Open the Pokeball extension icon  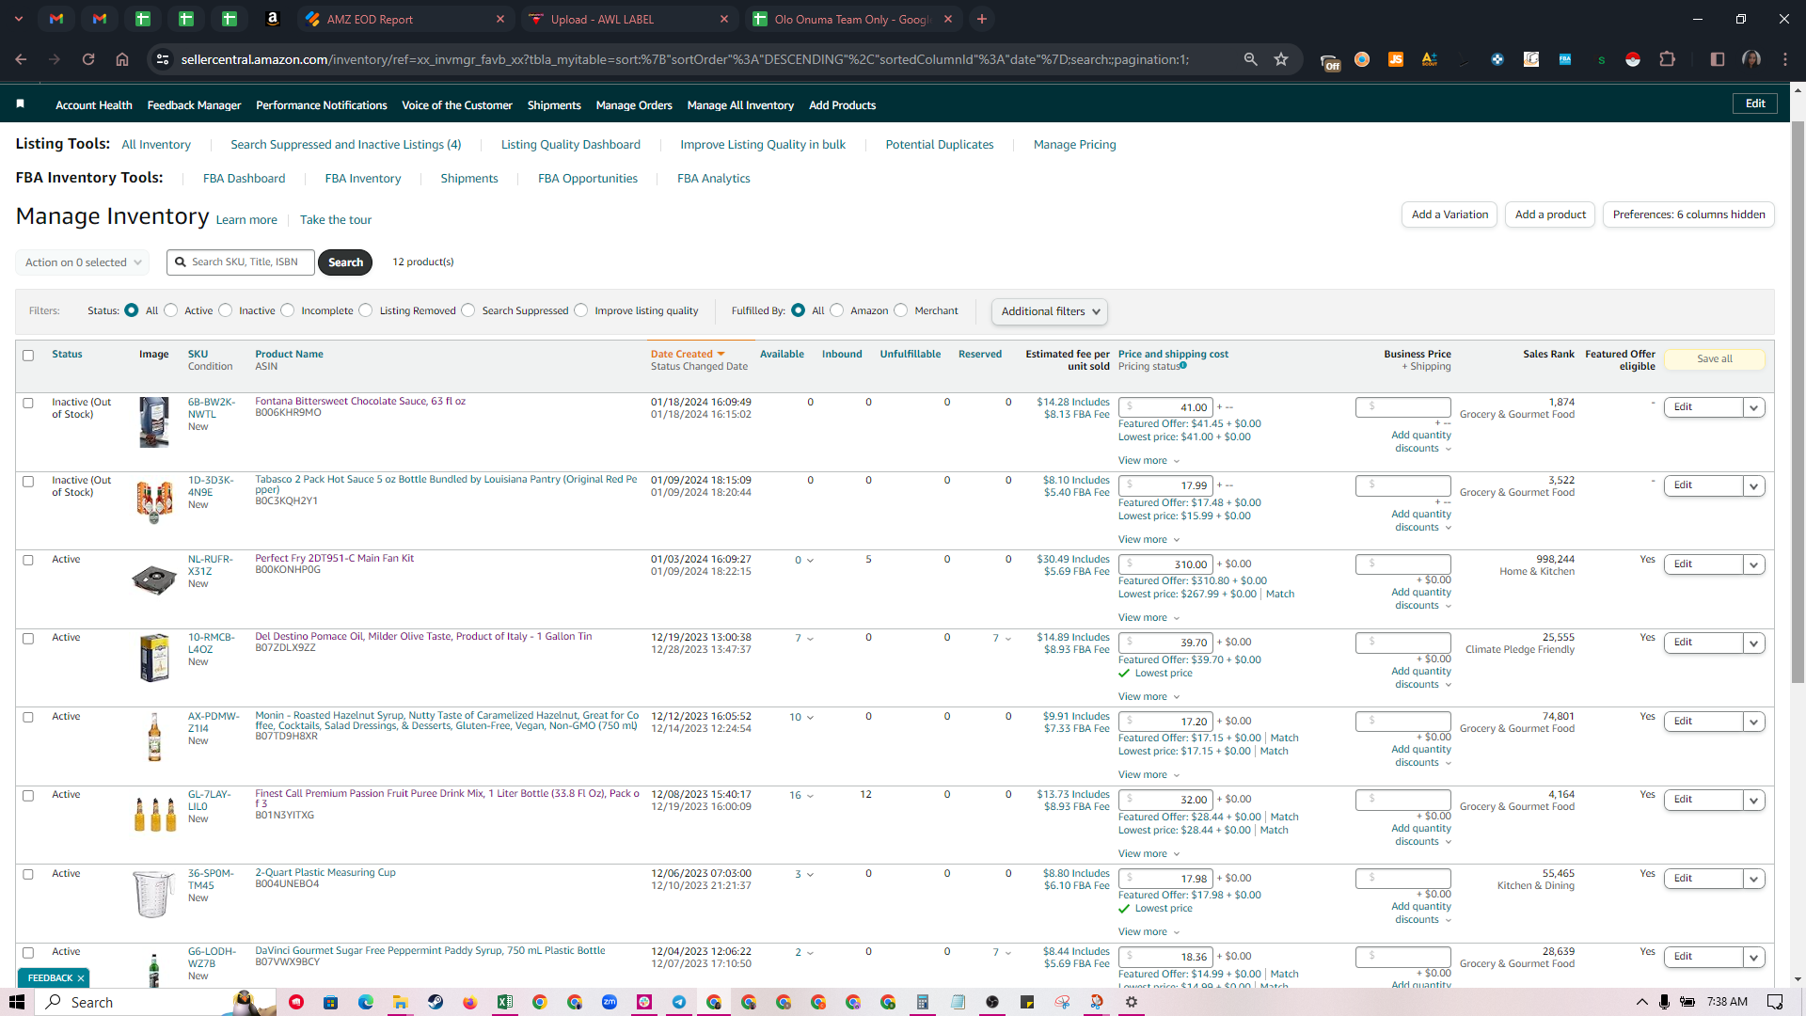pos(1633,59)
